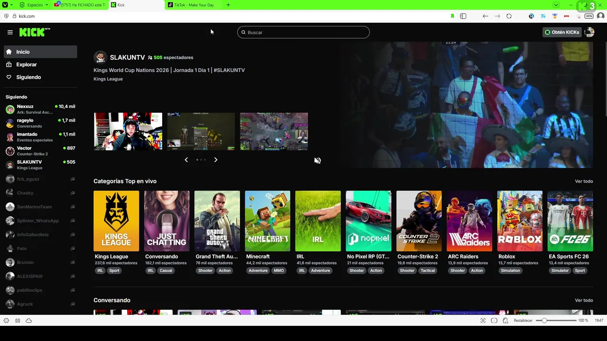The width and height of the screenshot is (607, 341).
Task: Select the third featured stream thumbnail
Action: [274, 131]
